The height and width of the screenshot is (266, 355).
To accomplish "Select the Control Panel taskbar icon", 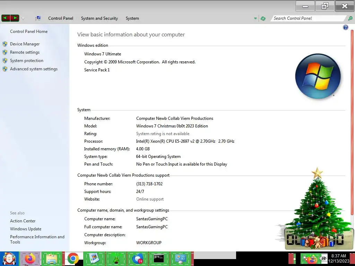I will tap(180, 259).
